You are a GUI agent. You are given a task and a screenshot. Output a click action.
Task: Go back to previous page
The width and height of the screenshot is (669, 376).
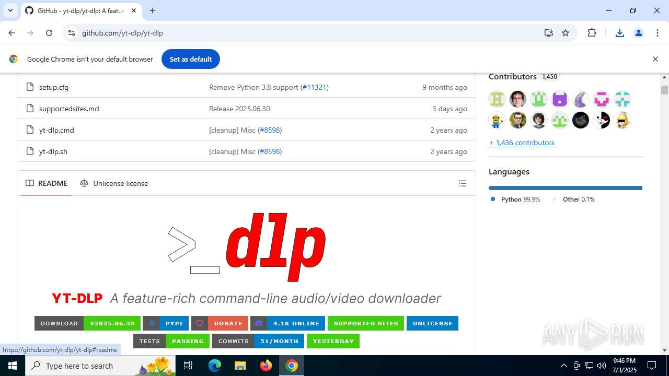click(x=11, y=33)
